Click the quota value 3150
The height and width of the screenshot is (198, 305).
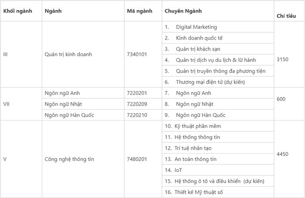click(282, 59)
